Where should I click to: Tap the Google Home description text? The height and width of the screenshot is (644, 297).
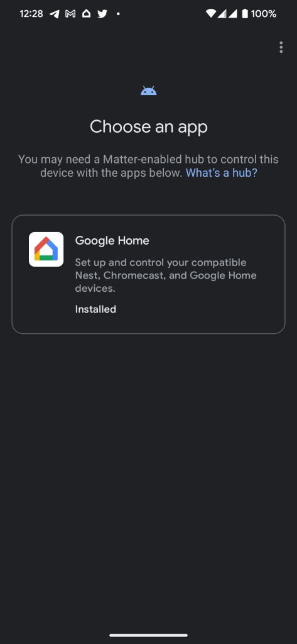[x=166, y=275]
